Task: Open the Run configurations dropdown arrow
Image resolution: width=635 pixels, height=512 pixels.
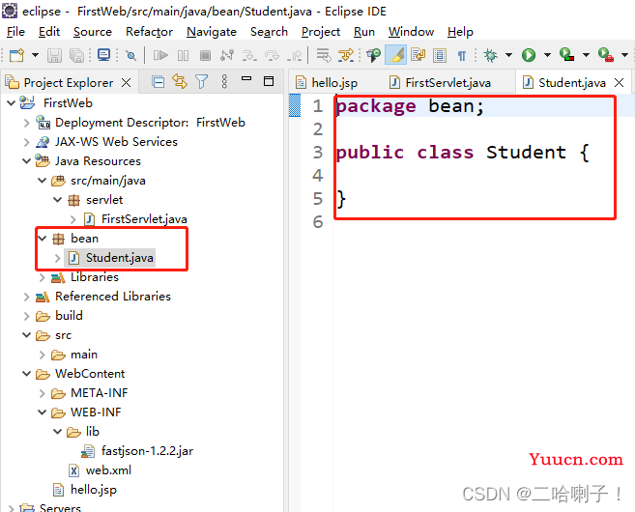Action: pyautogui.click(x=547, y=55)
